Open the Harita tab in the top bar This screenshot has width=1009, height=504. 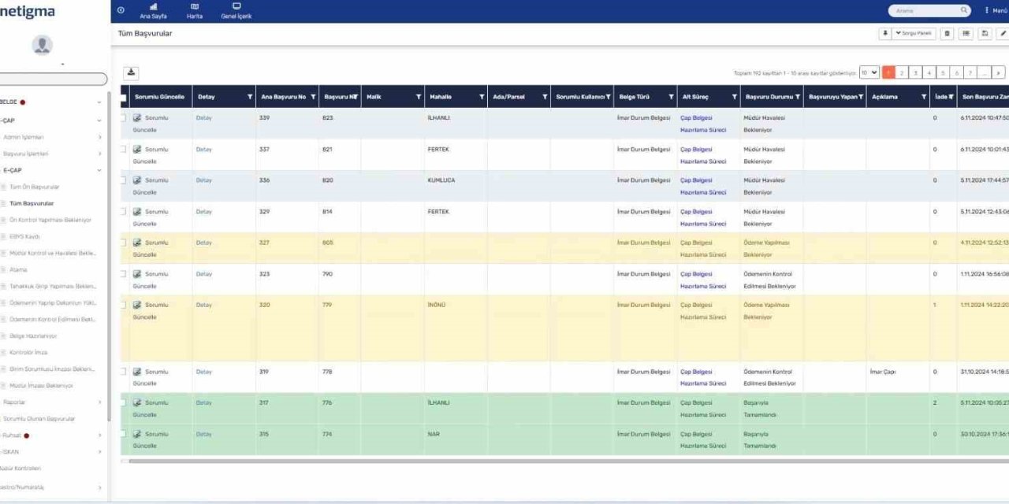(195, 11)
